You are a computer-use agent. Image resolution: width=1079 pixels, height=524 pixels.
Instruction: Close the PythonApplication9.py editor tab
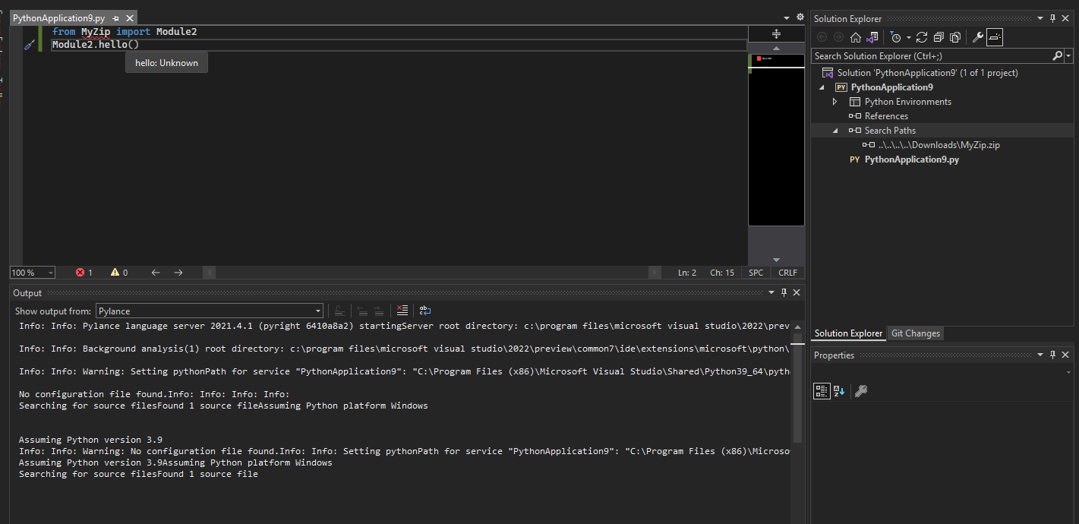(x=130, y=17)
